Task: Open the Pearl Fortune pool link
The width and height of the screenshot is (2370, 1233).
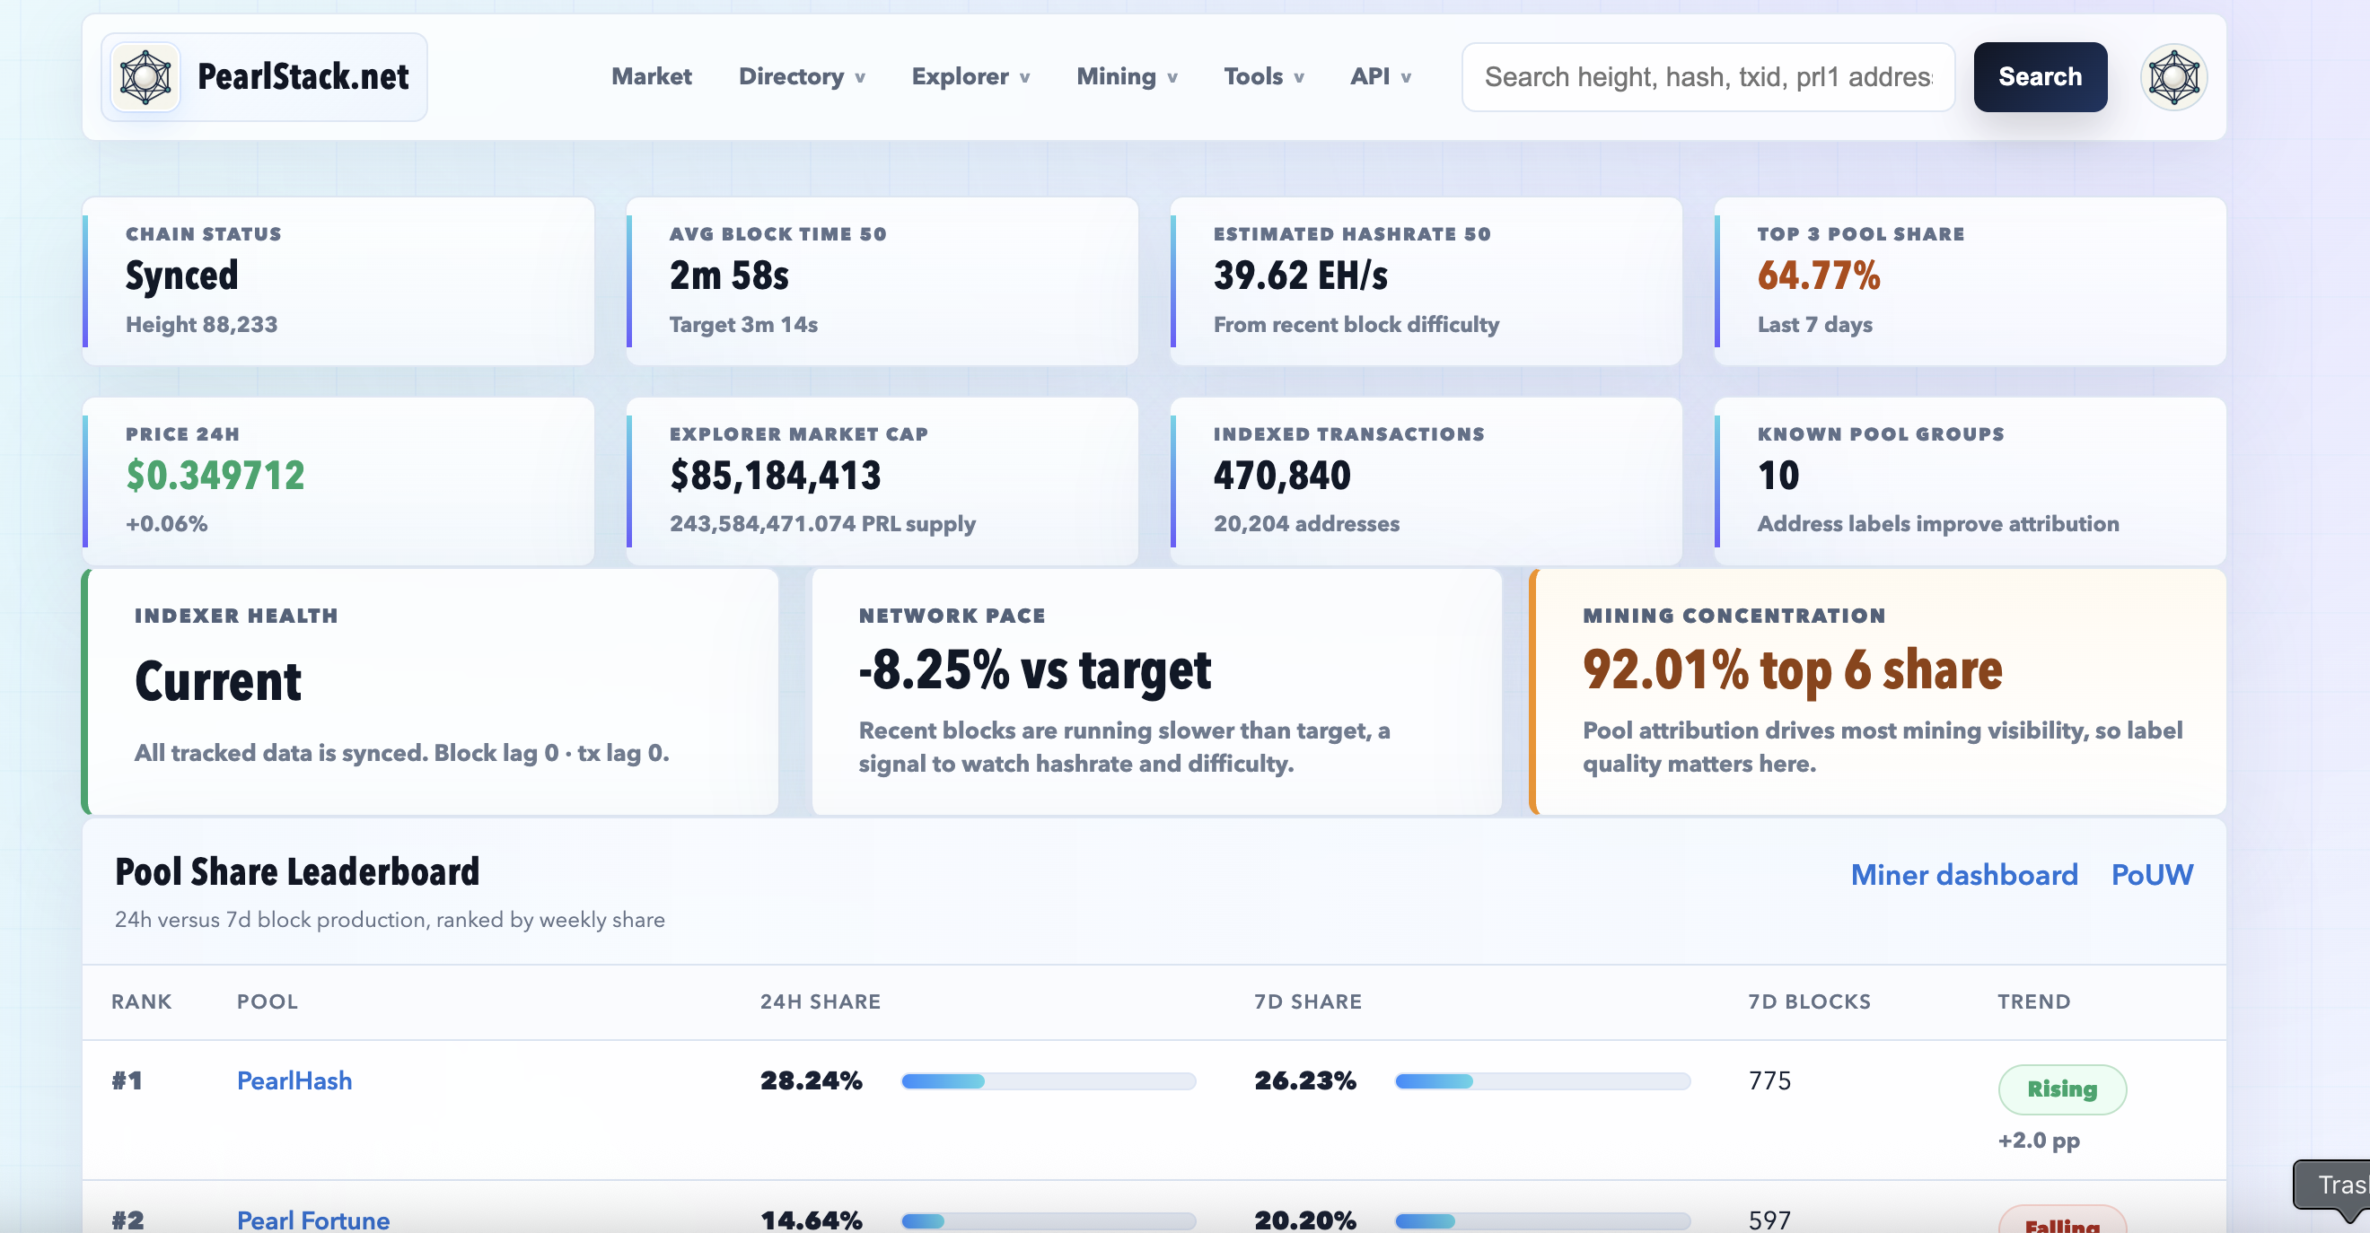Action: tap(312, 1220)
